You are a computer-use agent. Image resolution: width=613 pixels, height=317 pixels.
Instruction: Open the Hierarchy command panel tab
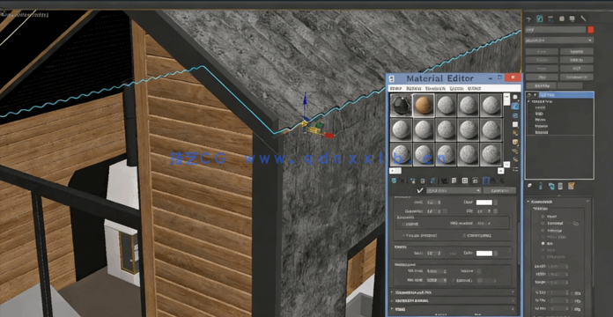(x=550, y=18)
